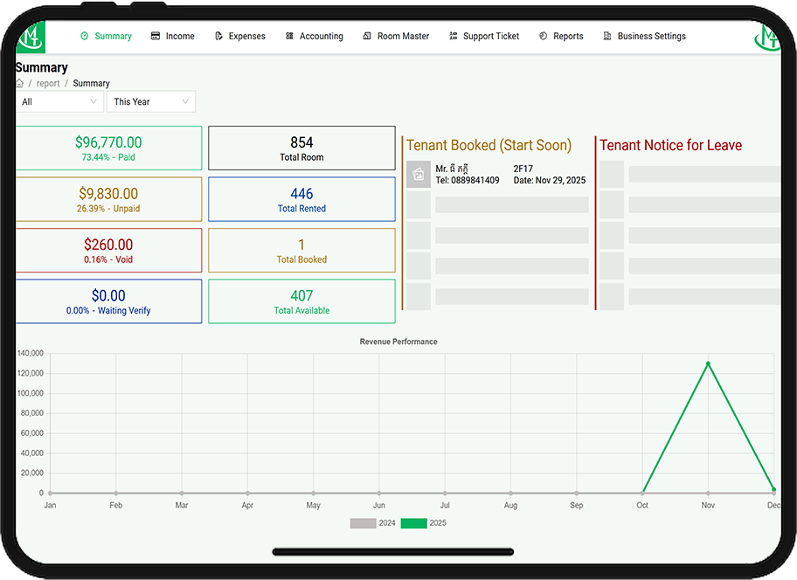The image size is (797, 580).
Task: Click the Accounting calculator icon
Action: 288,36
